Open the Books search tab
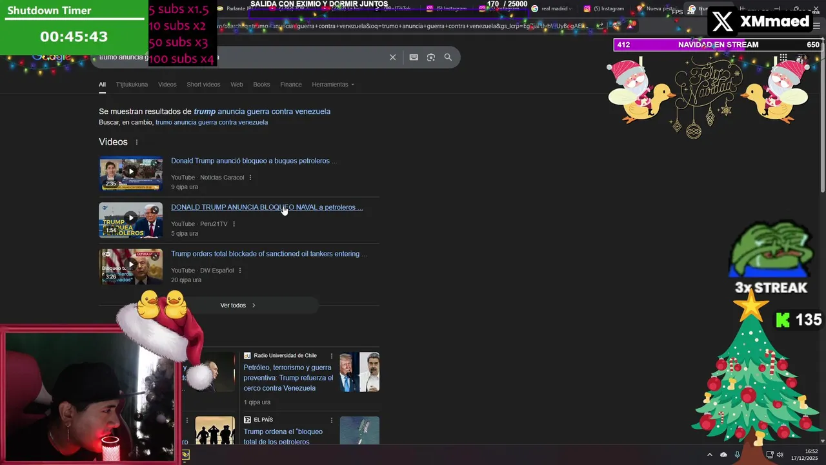826x465 pixels. click(x=261, y=85)
